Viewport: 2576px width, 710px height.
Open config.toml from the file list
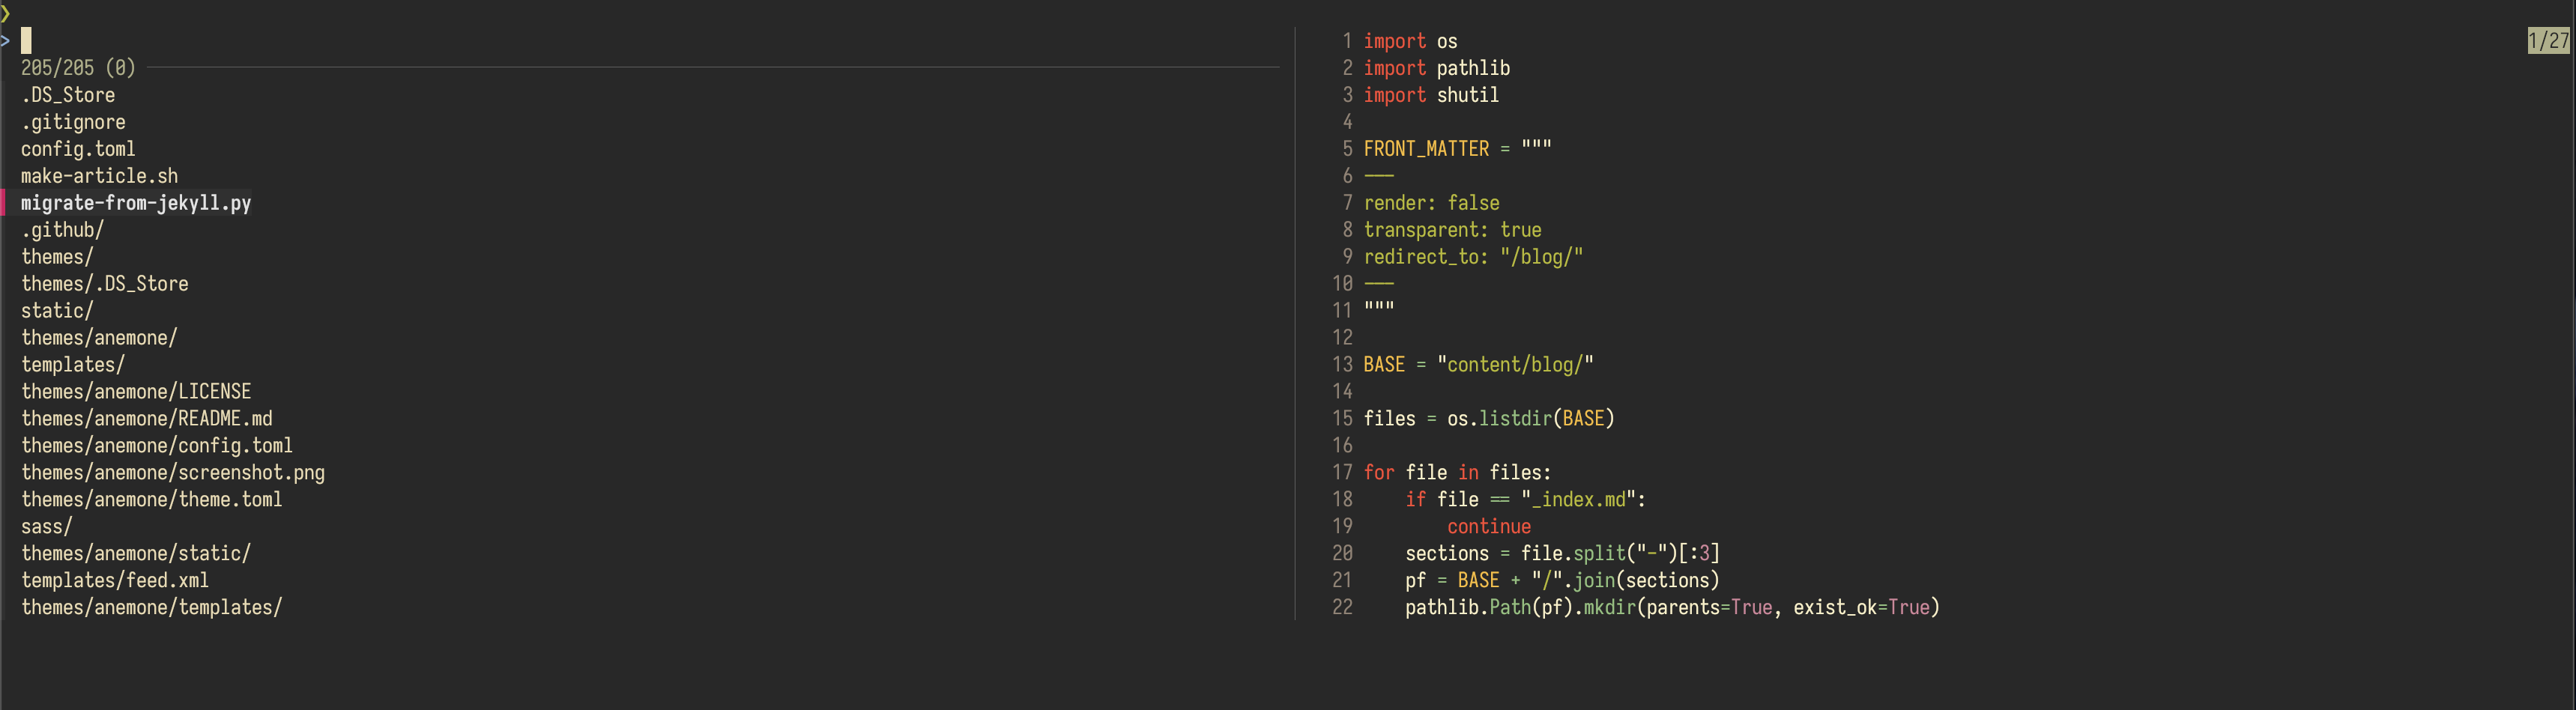[78, 148]
